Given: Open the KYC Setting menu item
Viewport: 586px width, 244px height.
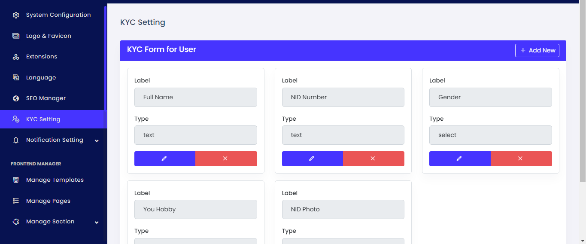Looking at the screenshot, I should click(43, 119).
